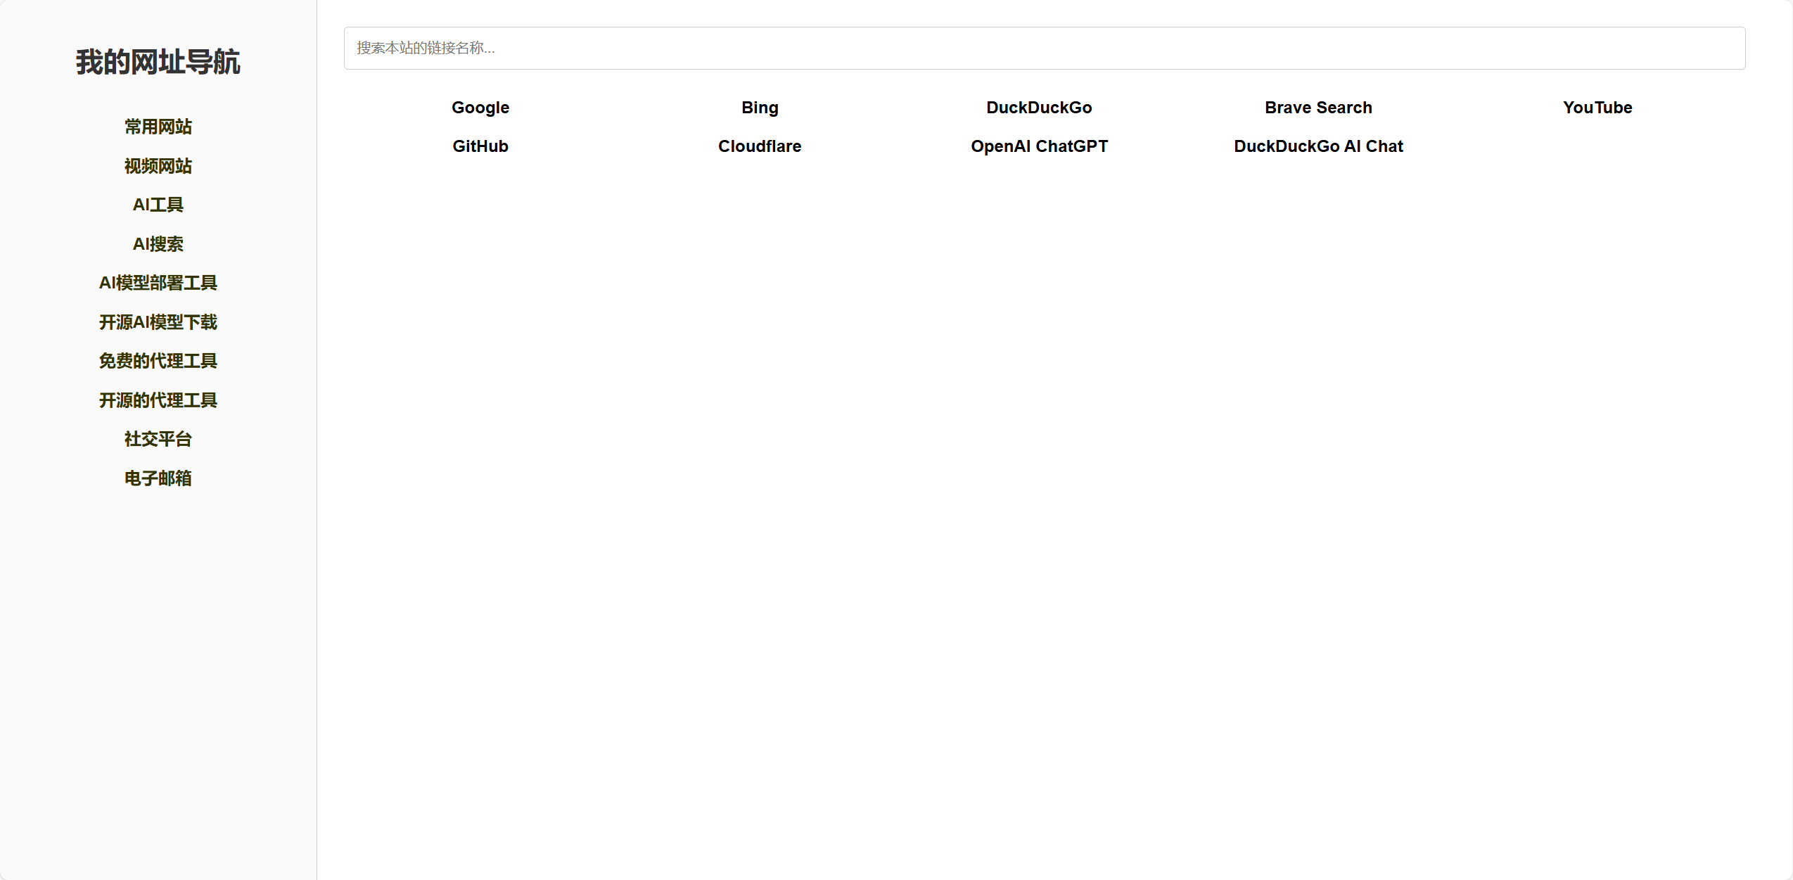Open the 免费的代理工具 category
This screenshot has width=1793, height=880.
[158, 361]
